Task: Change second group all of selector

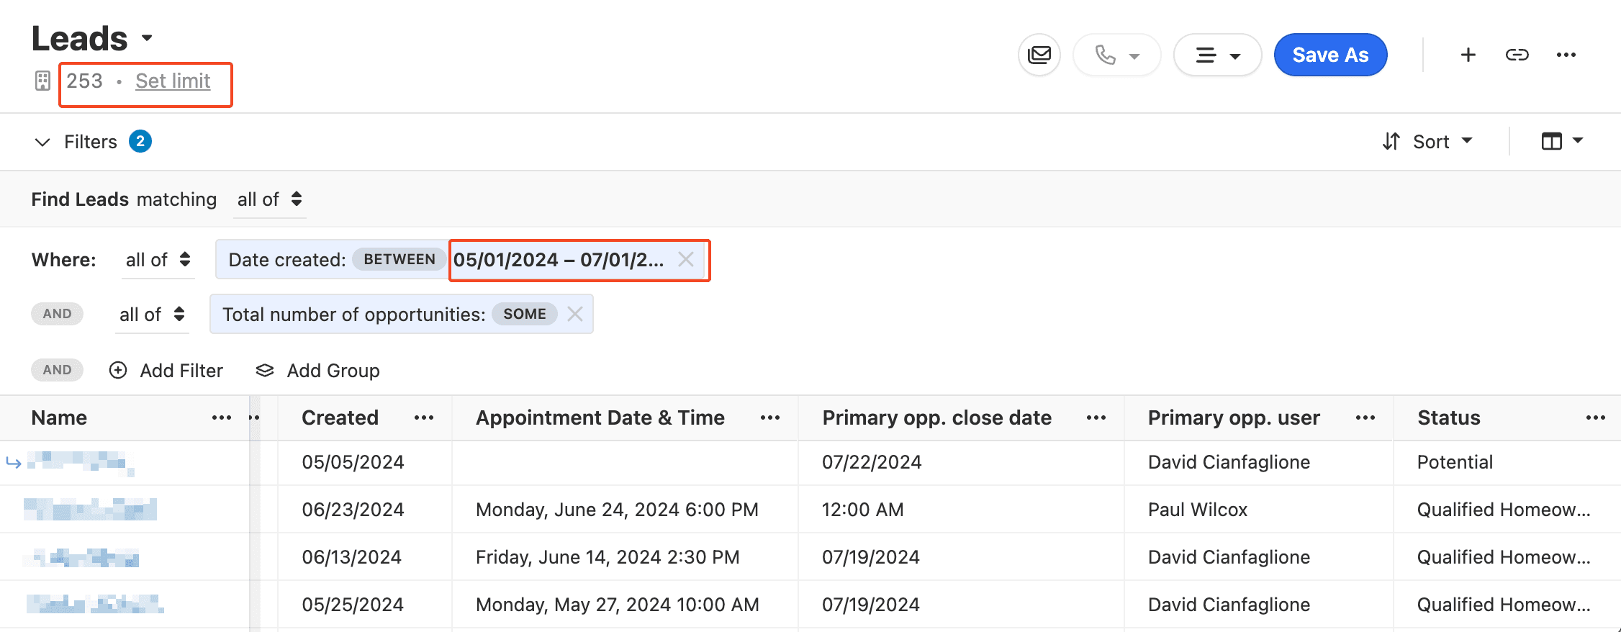Action: [152, 315]
